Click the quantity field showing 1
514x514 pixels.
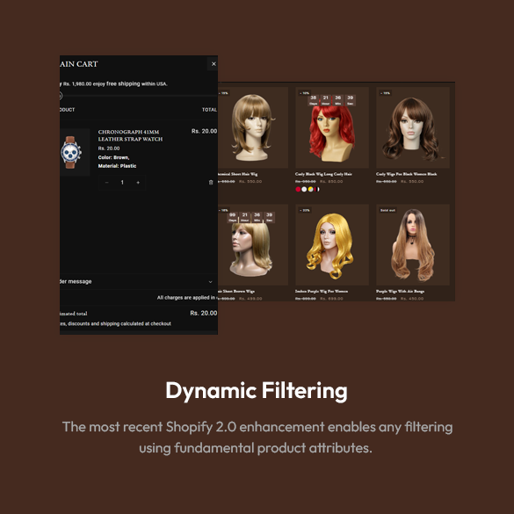pyautogui.click(x=122, y=183)
